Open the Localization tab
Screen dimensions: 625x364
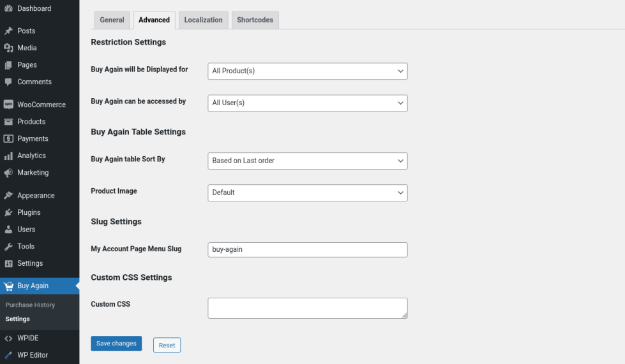(x=203, y=20)
